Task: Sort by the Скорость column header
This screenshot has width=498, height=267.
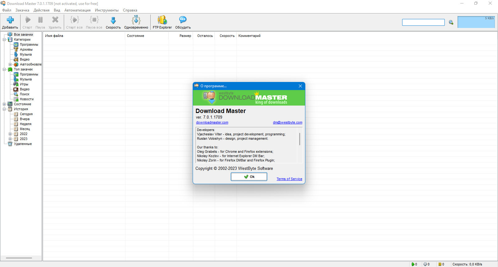Action: click(226, 36)
